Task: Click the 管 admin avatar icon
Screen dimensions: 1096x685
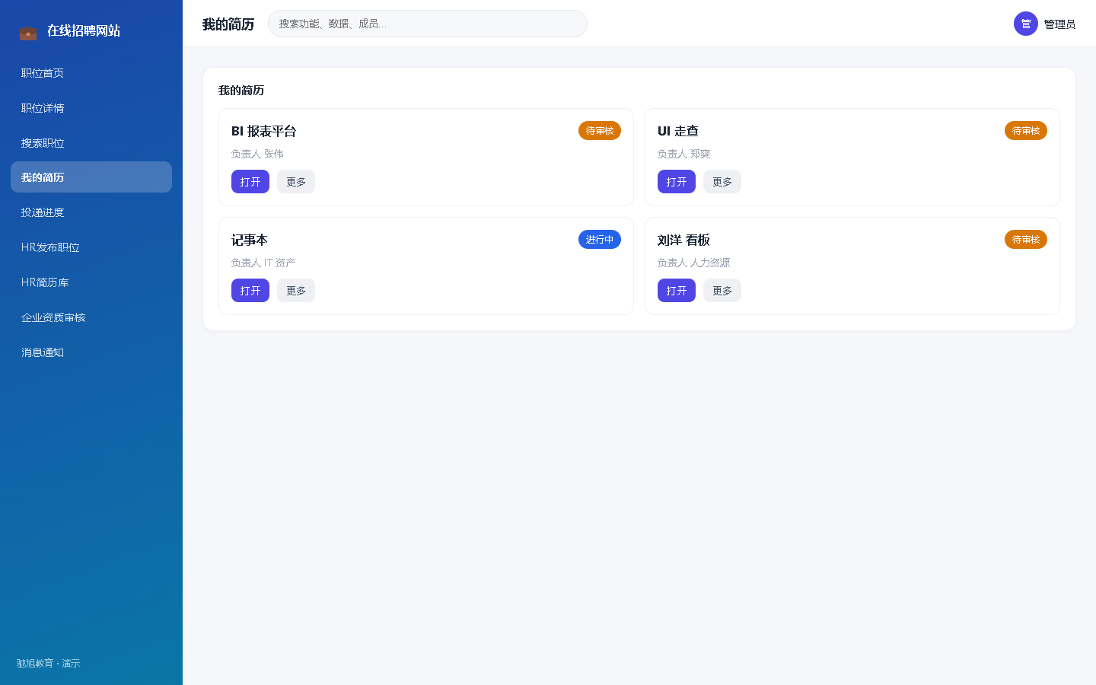Action: (x=1026, y=24)
